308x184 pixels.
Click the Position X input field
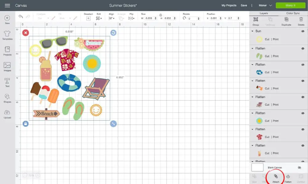216,18
